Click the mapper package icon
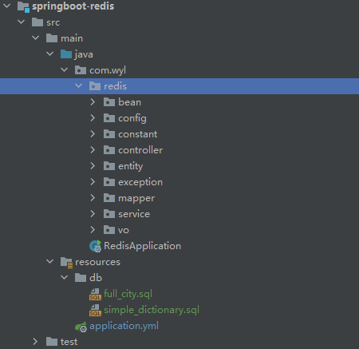This screenshot has width=359, height=349. 109,198
